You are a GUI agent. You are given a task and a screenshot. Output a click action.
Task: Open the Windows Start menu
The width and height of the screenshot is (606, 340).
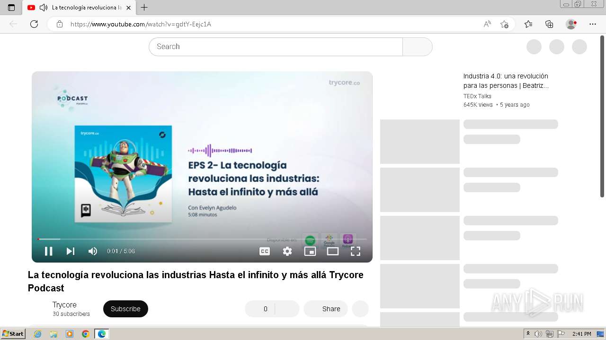coord(13,334)
